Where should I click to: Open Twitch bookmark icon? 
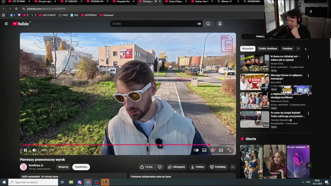(x=19, y=15)
